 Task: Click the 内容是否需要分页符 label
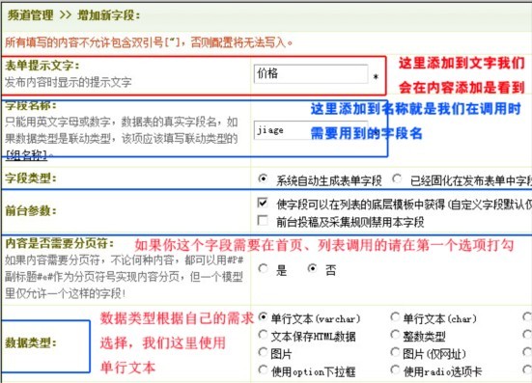[x=59, y=243]
